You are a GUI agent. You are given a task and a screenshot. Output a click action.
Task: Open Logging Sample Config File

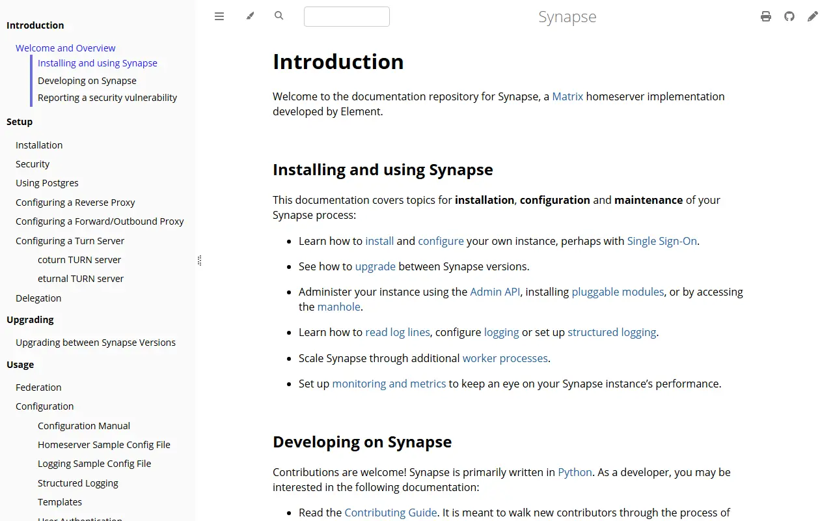(x=94, y=464)
